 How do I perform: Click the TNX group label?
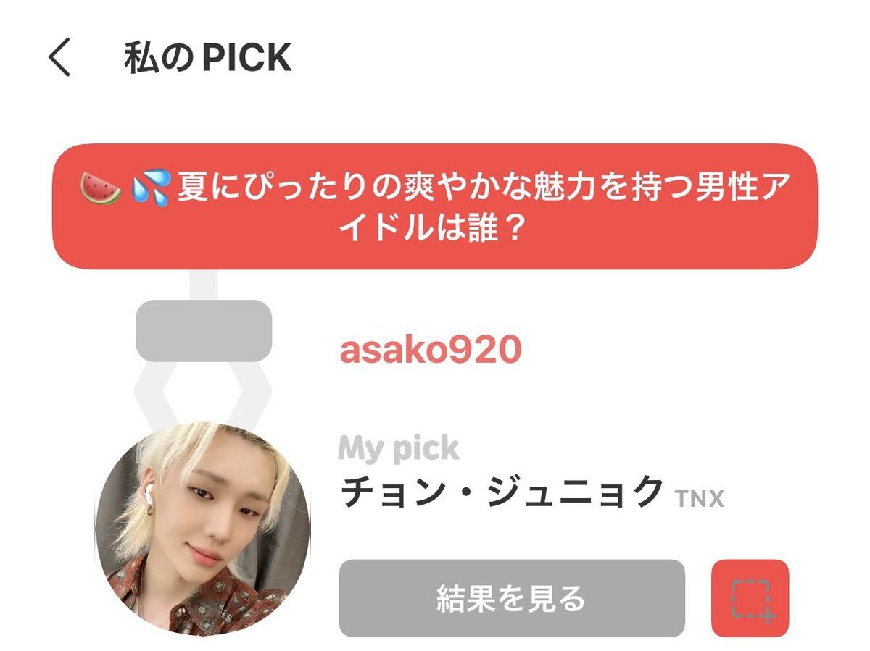700,498
